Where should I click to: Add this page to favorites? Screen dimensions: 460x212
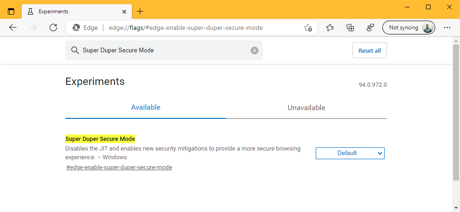(x=308, y=28)
